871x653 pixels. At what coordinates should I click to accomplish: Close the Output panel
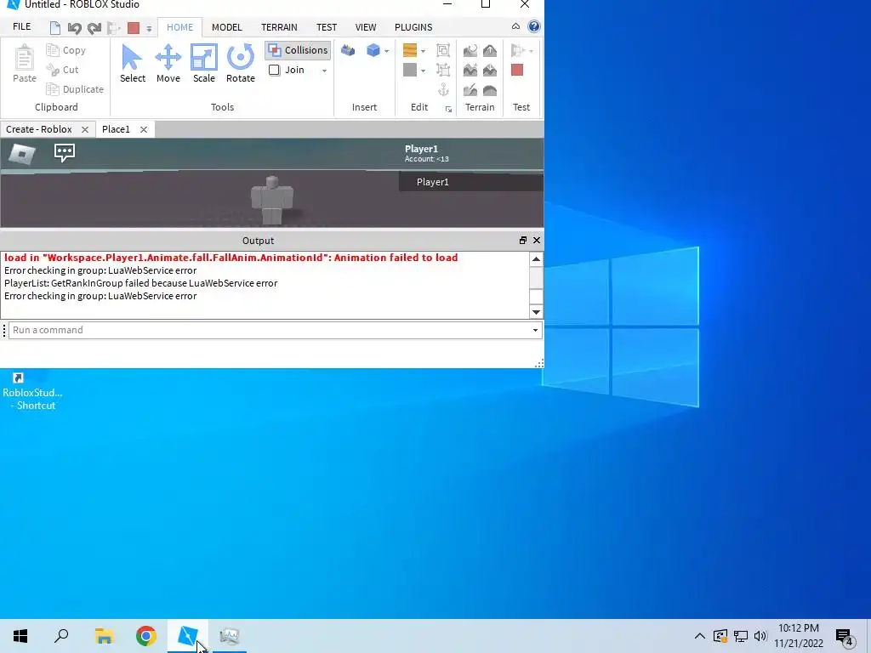(537, 241)
